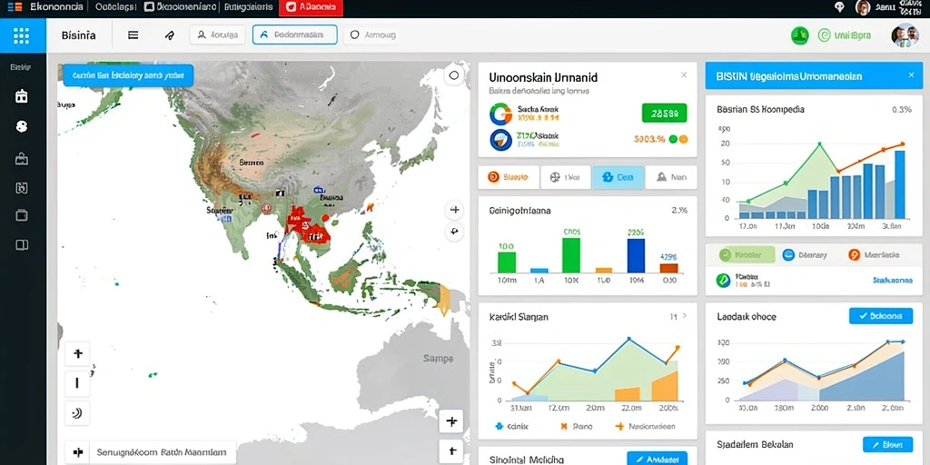The image size is (930, 465).
Task: Open the third left sidebar icon
Action: point(22,158)
